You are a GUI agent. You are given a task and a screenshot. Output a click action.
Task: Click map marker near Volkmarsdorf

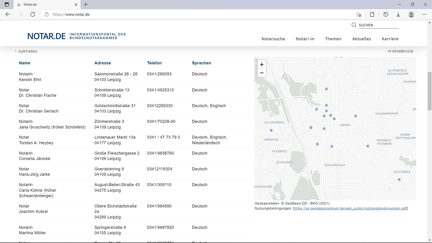(x=355, y=116)
